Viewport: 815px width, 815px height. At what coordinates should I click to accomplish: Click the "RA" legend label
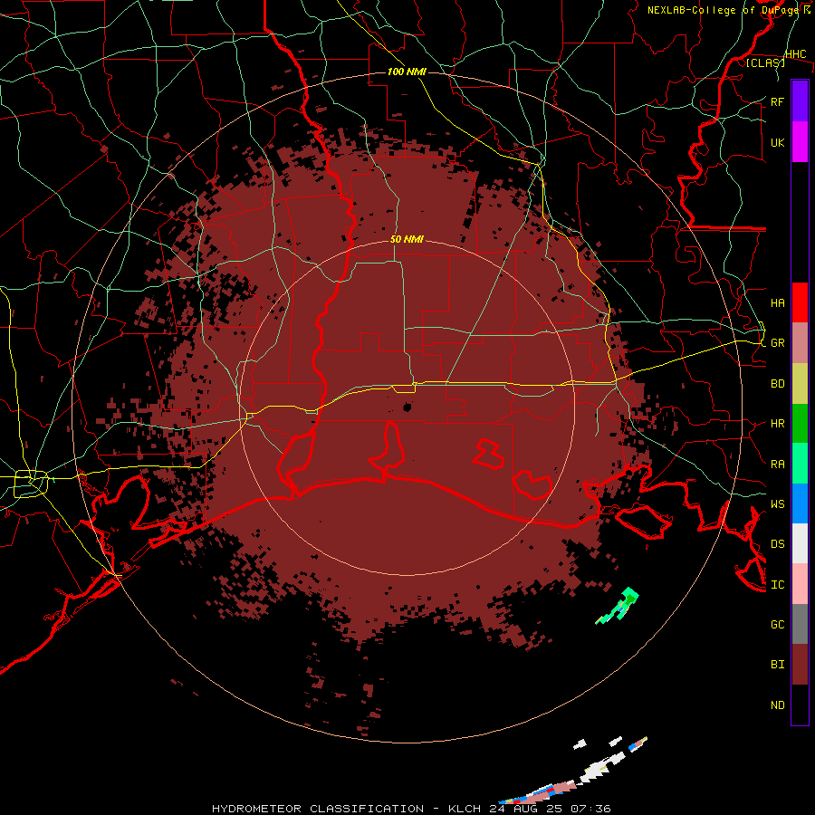click(777, 465)
